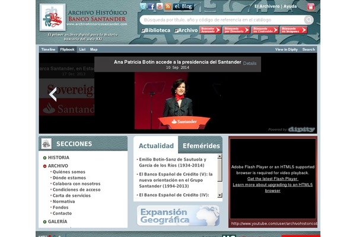Click the magnifier search button
The width and height of the screenshot is (356, 237).
click(309, 20)
